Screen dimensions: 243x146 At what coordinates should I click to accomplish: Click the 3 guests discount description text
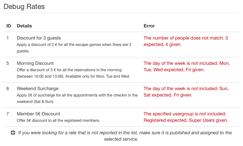pos(74,48)
